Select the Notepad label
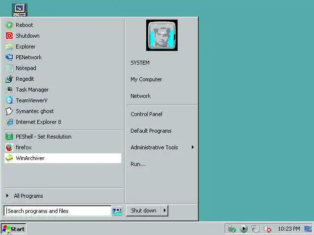The image size is (314, 235). pos(26,68)
